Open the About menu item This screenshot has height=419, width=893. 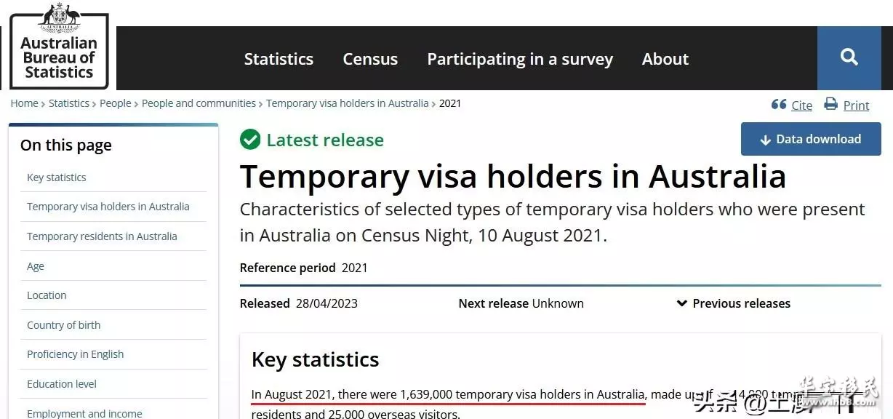tap(665, 59)
